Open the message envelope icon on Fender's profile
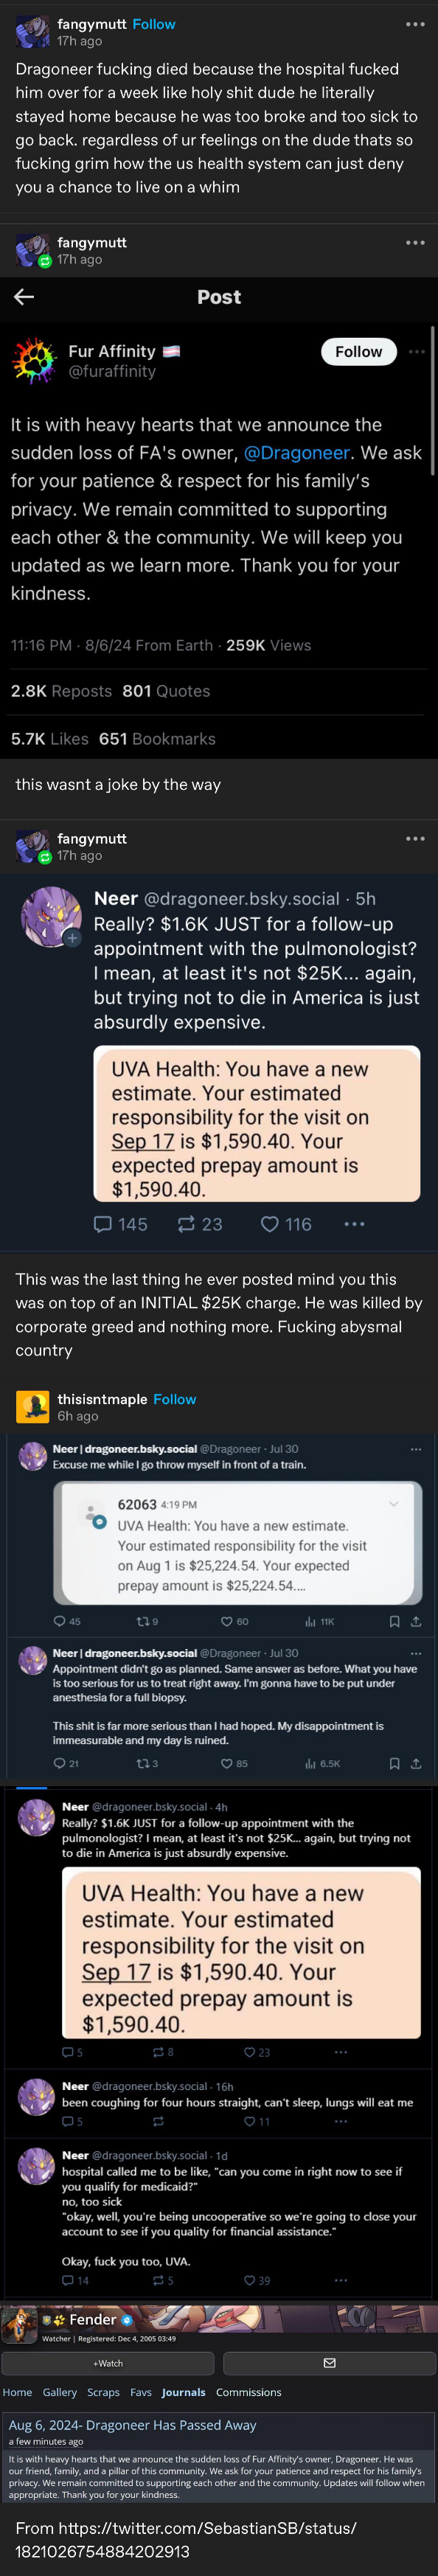Screen dimensions: 438x2576 pyautogui.click(x=329, y=2362)
